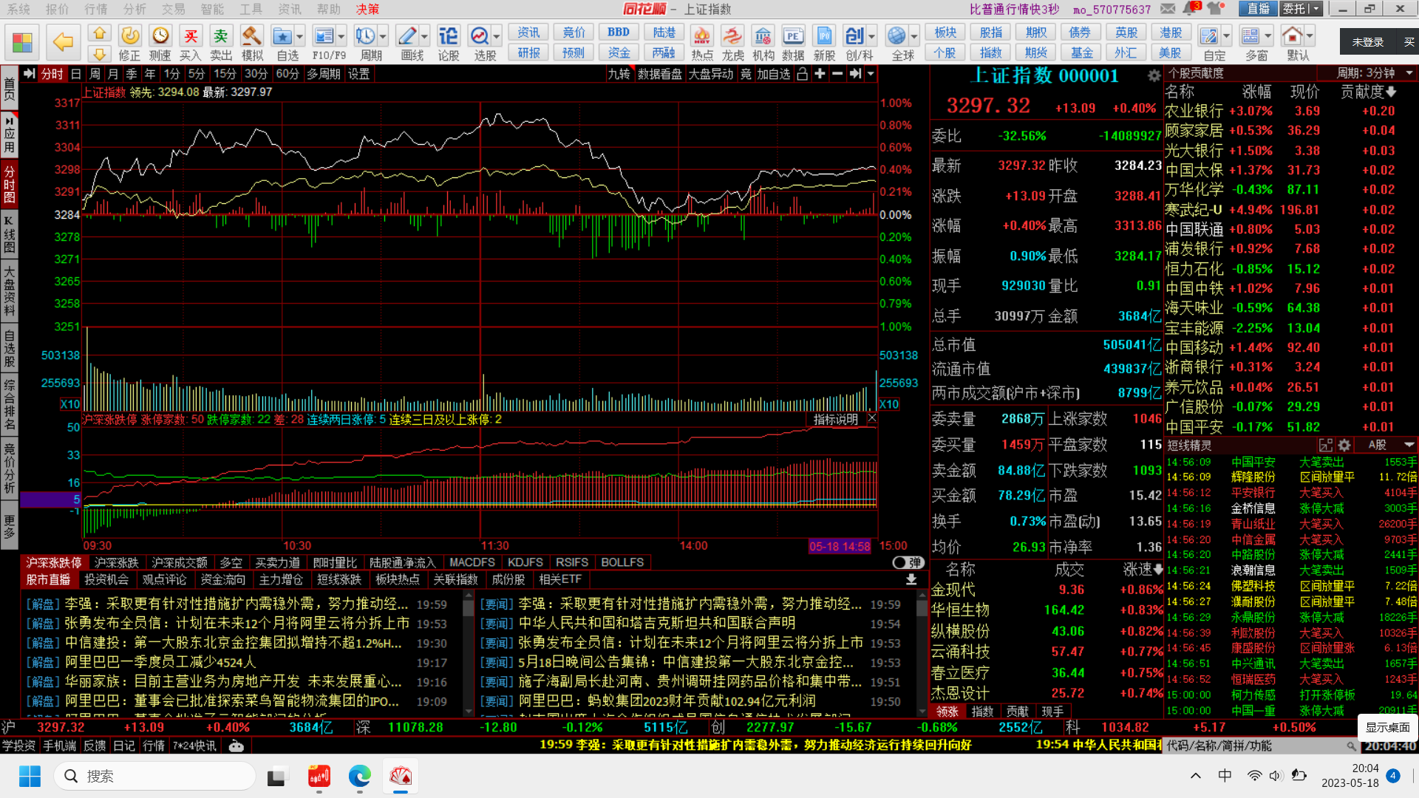
Task: Click the 显示桌面 button
Action: pyautogui.click(x=1387, y=728)
